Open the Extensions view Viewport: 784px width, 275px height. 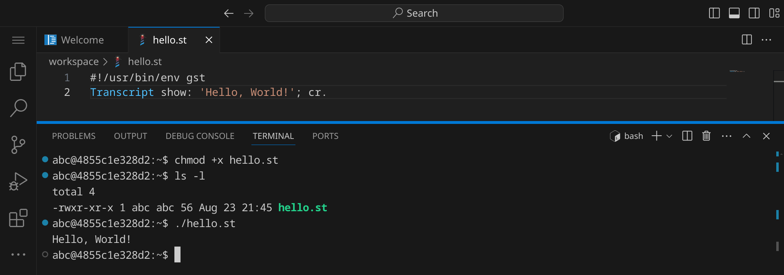click(18, 218)
